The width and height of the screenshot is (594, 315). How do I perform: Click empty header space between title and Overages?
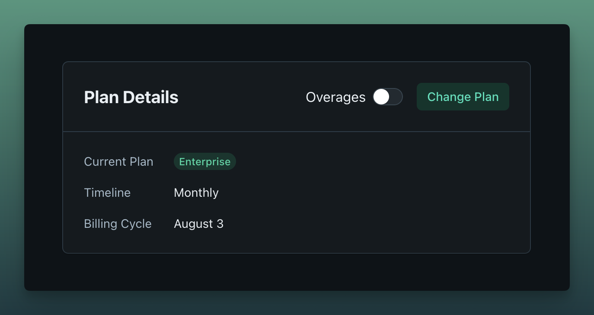[242, 98]
